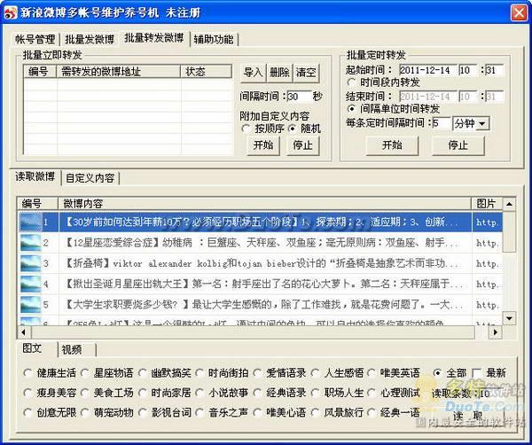Select weibo row 【折叠椅】
This screenshot has height=445, width=532.
(260, 263)
